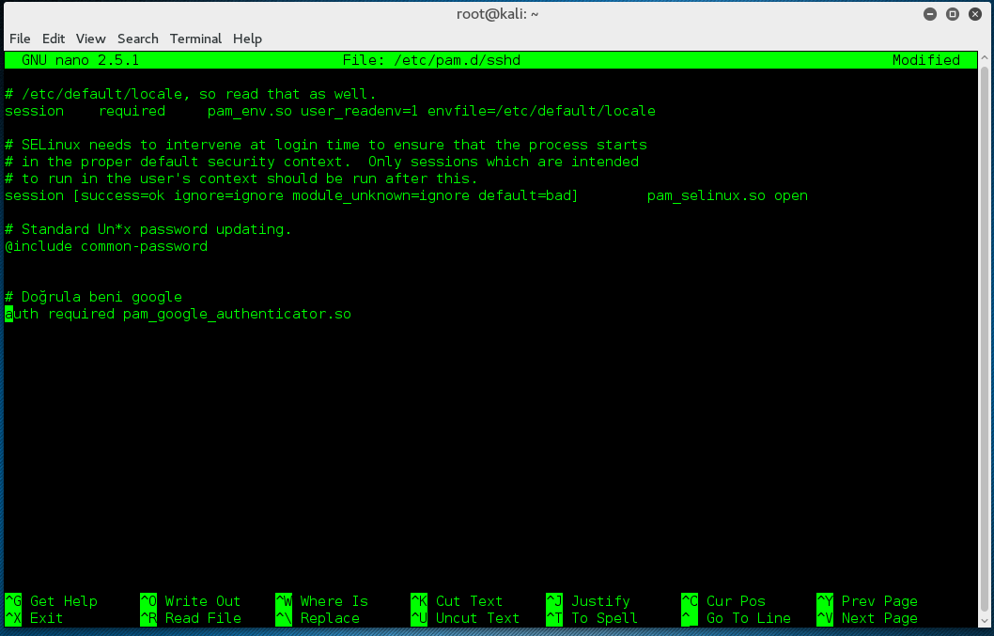The image size is (994, 636).
Task: Open the Help menu
Action: click(x=247, y=39)
